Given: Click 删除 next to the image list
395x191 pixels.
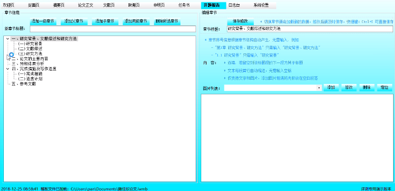Looking at the screenshot, I should (x=367, y=88).
